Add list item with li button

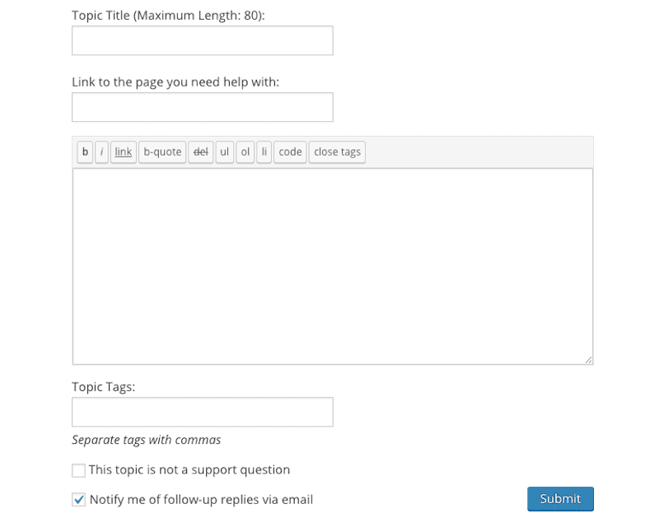264,152
